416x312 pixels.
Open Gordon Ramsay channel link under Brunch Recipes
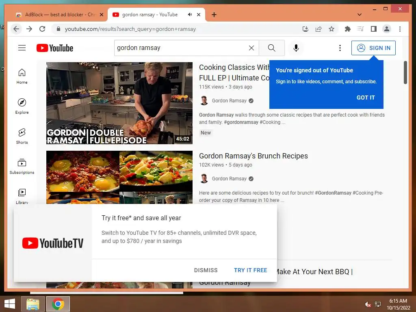click(x=229, y=179)
